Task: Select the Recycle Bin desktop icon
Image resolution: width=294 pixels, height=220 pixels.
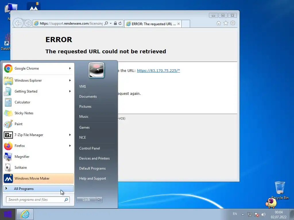Action: 280,190
